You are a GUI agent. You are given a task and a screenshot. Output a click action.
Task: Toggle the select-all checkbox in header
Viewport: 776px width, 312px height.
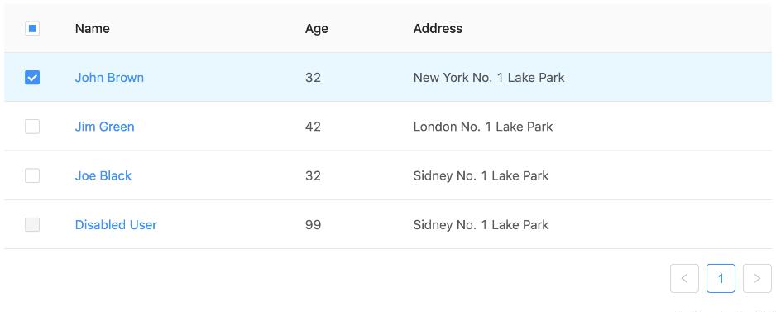click(x=32, y=29)
